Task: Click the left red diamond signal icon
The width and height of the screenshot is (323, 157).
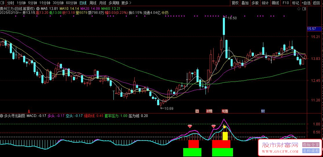Action: click(190, 126)
